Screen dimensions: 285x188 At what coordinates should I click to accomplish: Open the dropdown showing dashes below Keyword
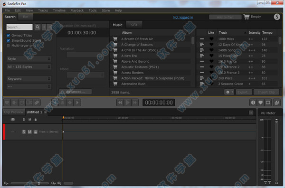click(28, 87)
